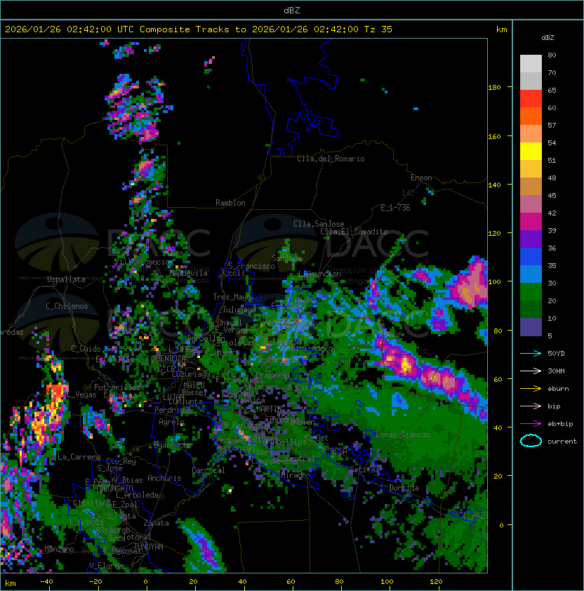Click the 'TUNUYAN' map label

point(149,546)
